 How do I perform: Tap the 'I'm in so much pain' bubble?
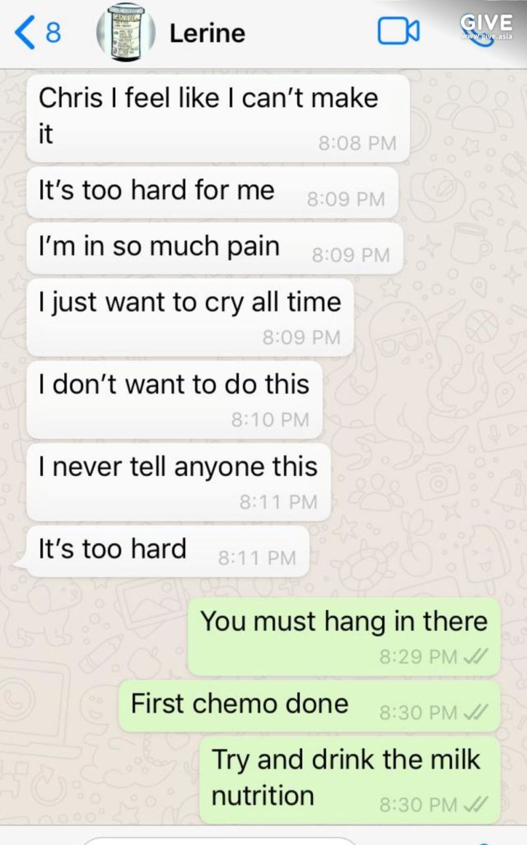[x=214, y=248]
